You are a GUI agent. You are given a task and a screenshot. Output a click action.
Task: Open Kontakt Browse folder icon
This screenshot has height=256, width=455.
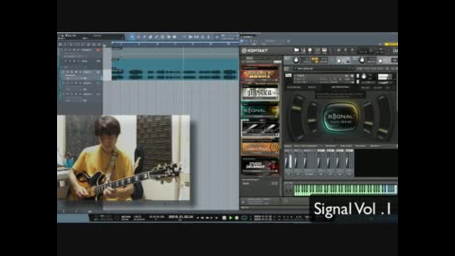[x=296, y=51]
